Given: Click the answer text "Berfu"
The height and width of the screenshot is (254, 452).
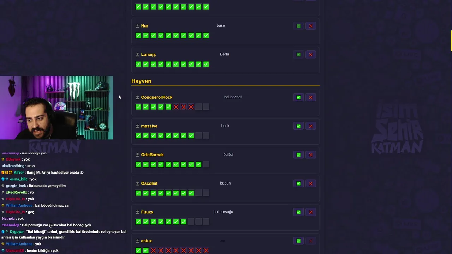Looking at the screenshot, I should 225,54.
